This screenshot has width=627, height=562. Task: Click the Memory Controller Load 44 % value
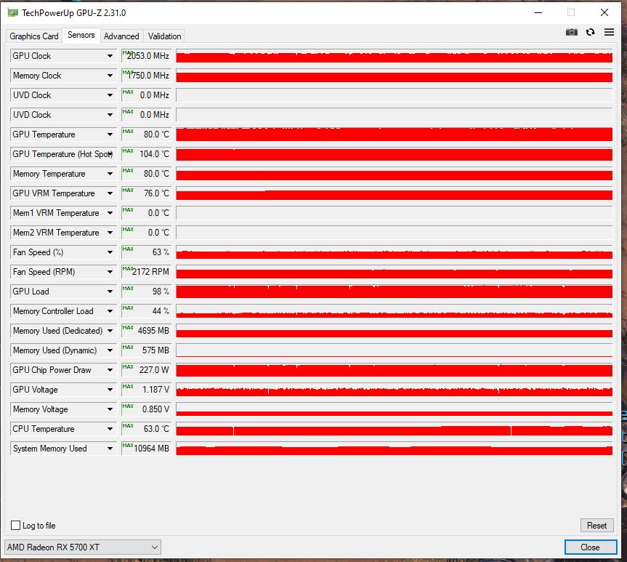tap(146, 311)
